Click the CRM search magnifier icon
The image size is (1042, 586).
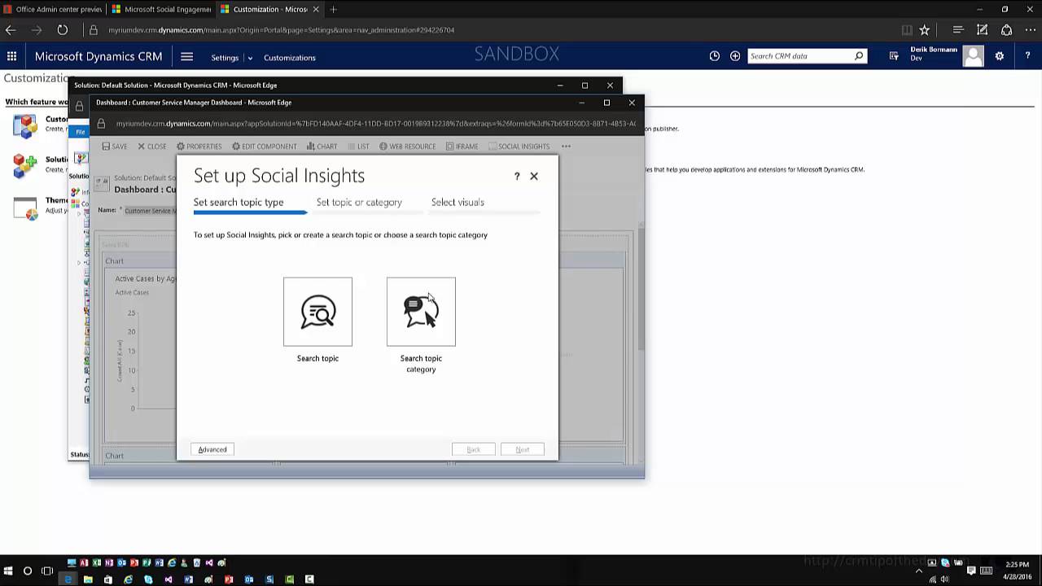[x=859, y=56]
